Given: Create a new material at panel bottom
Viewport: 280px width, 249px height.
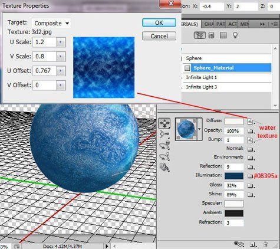Looking at the screenshot, I should coord(253,244).
